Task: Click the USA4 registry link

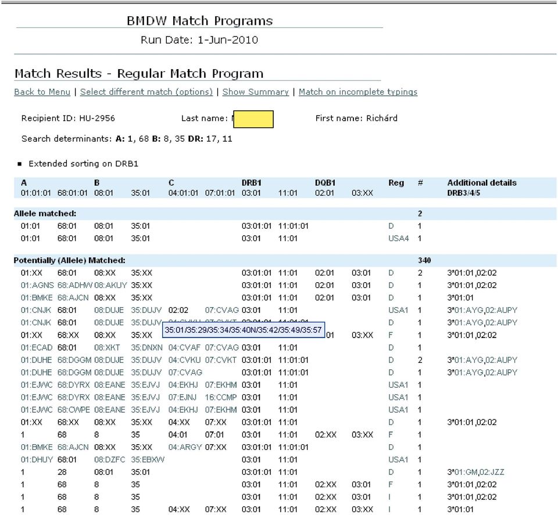Action: pyautogui.click(x=398, y=238)
